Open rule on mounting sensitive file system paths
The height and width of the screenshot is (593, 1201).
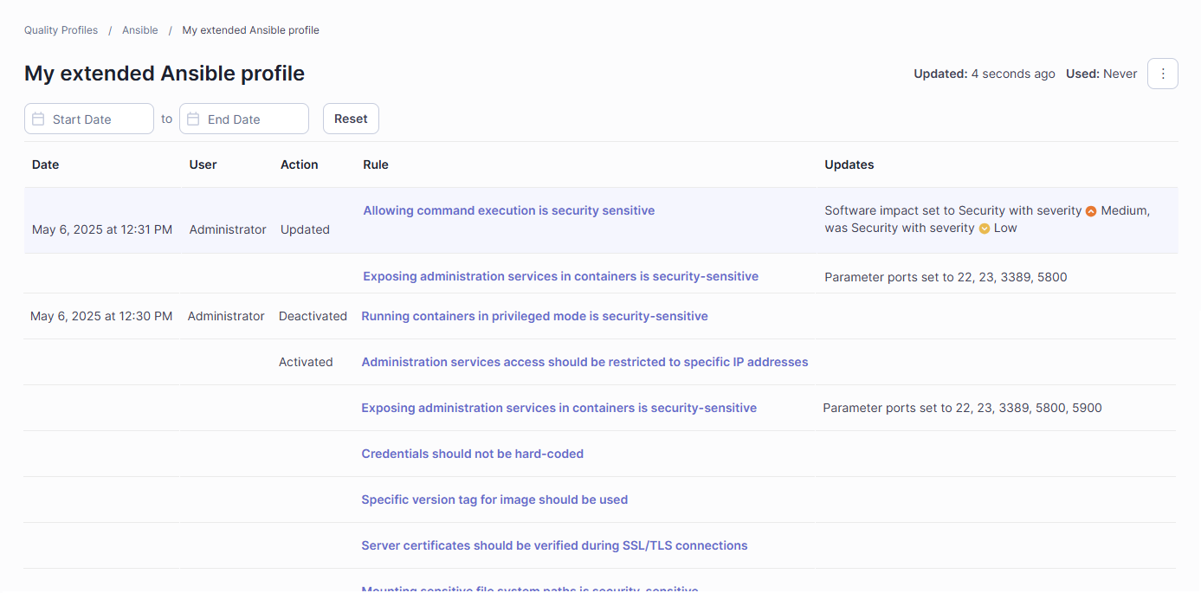[529, 588]
